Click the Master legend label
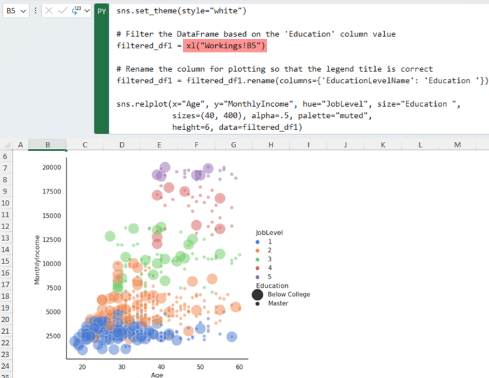Viewport: 489px width, 378px height. pyautogui.click(x=278, y=303)
